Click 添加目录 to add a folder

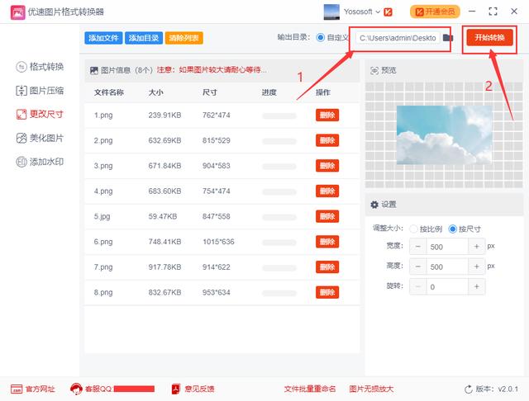pos(144,38)
